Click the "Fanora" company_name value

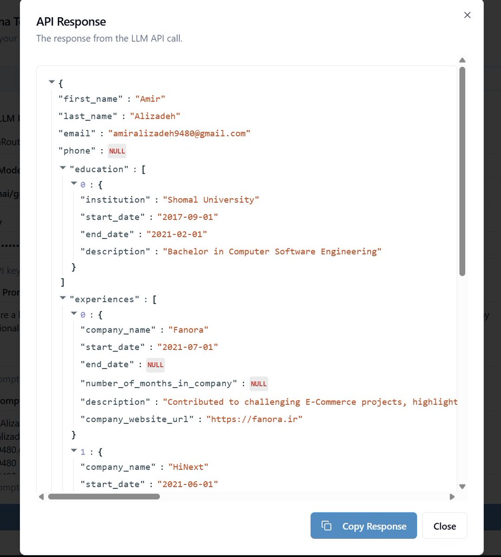point(188,330)
